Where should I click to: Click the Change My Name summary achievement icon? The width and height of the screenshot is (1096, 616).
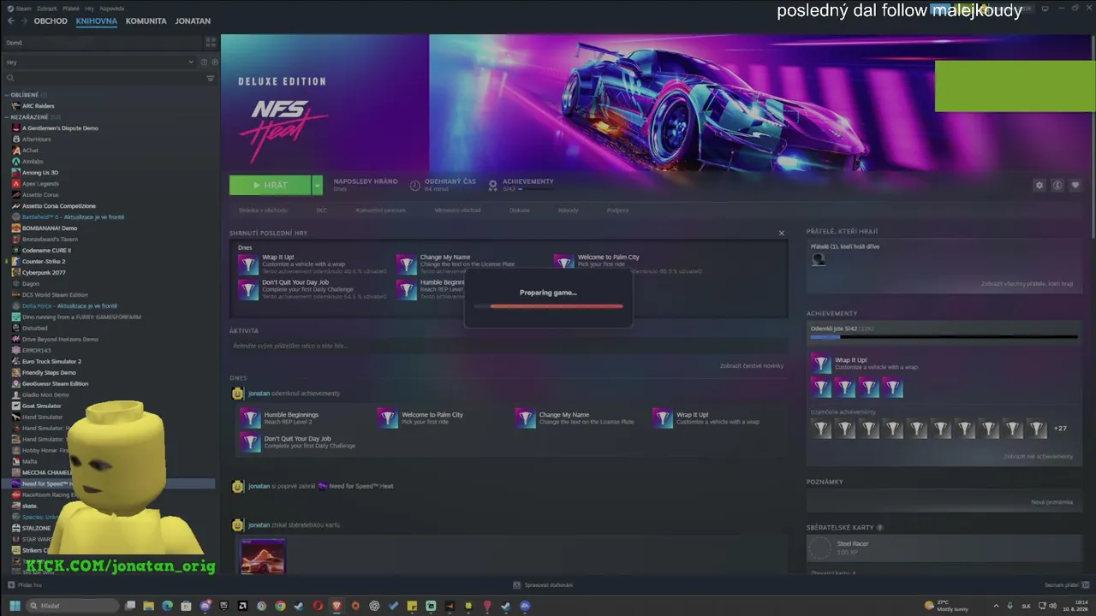point(406,264)
